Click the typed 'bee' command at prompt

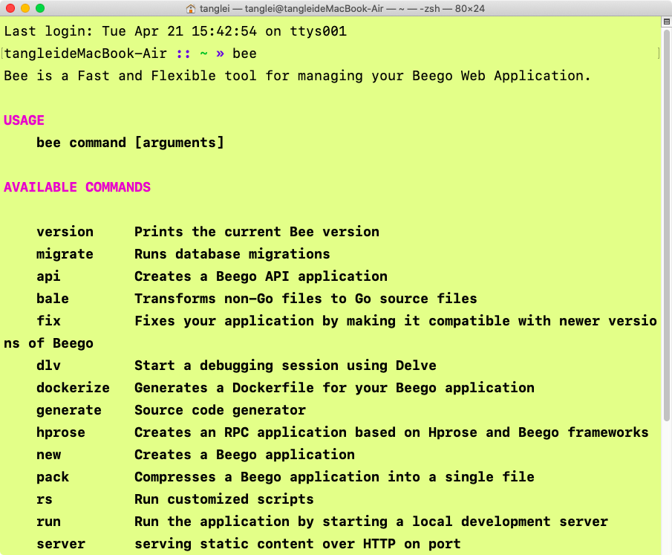(244, 53)
